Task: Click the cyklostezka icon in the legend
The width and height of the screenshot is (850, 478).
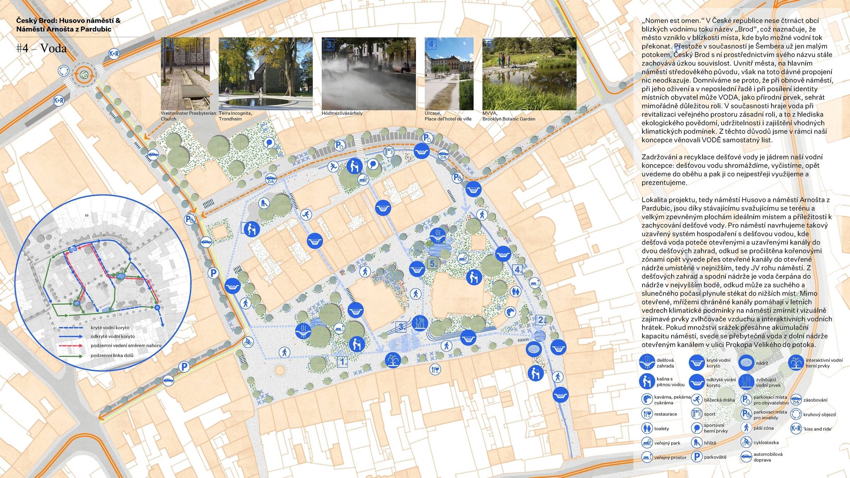Action: pyautogui.click(x=746, y=442)
